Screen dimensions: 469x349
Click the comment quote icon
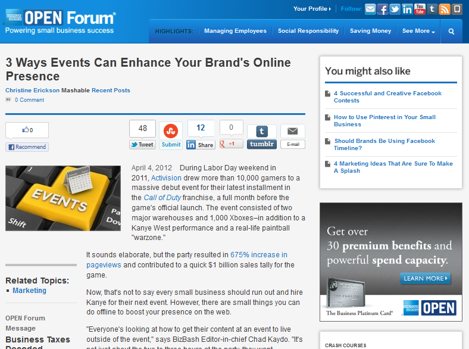point(8,99)
